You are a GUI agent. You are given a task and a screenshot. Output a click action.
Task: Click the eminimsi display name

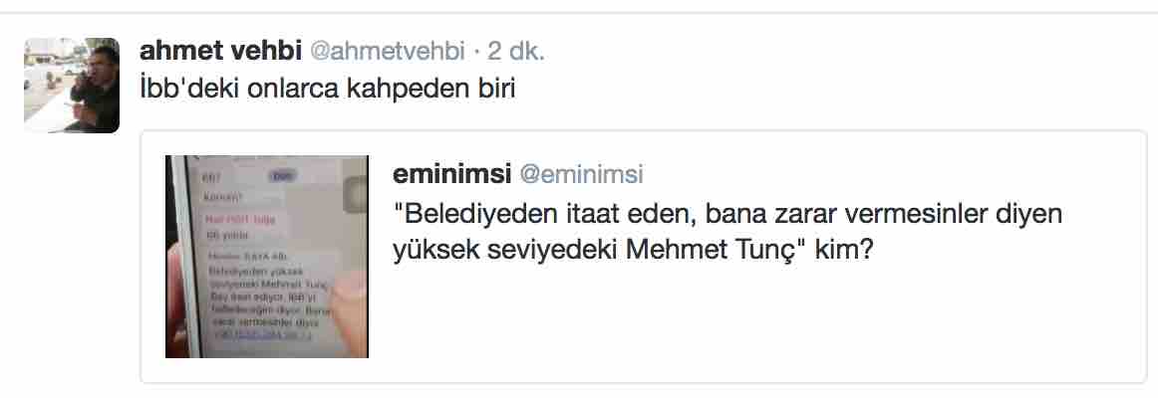click(x=449, y=175)
